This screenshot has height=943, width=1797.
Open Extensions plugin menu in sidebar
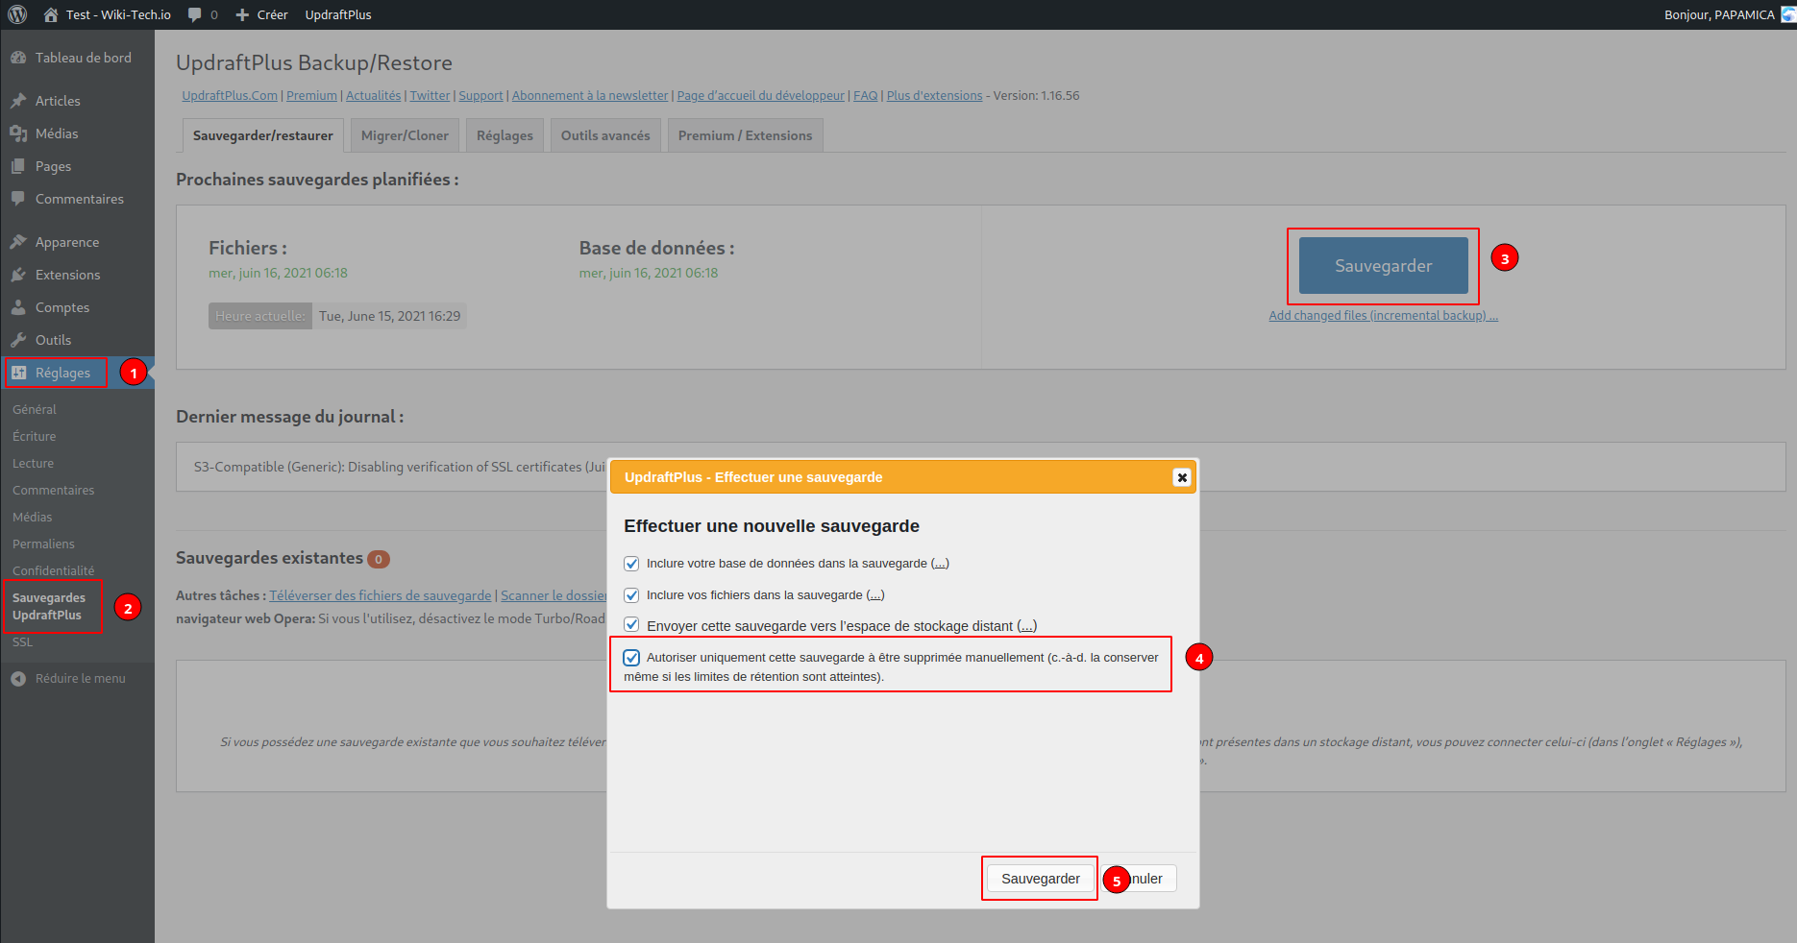click(x=67, y=275)
